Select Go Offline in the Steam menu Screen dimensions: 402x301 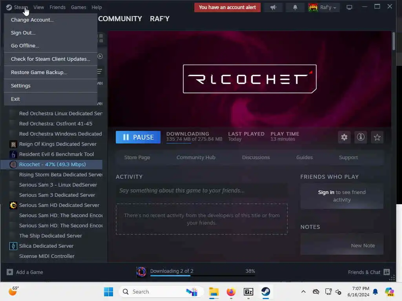pos(51,45)
